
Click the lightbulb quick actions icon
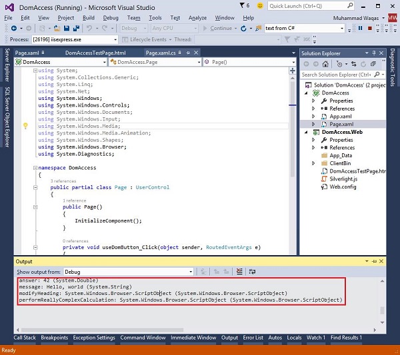pos(25,125)
